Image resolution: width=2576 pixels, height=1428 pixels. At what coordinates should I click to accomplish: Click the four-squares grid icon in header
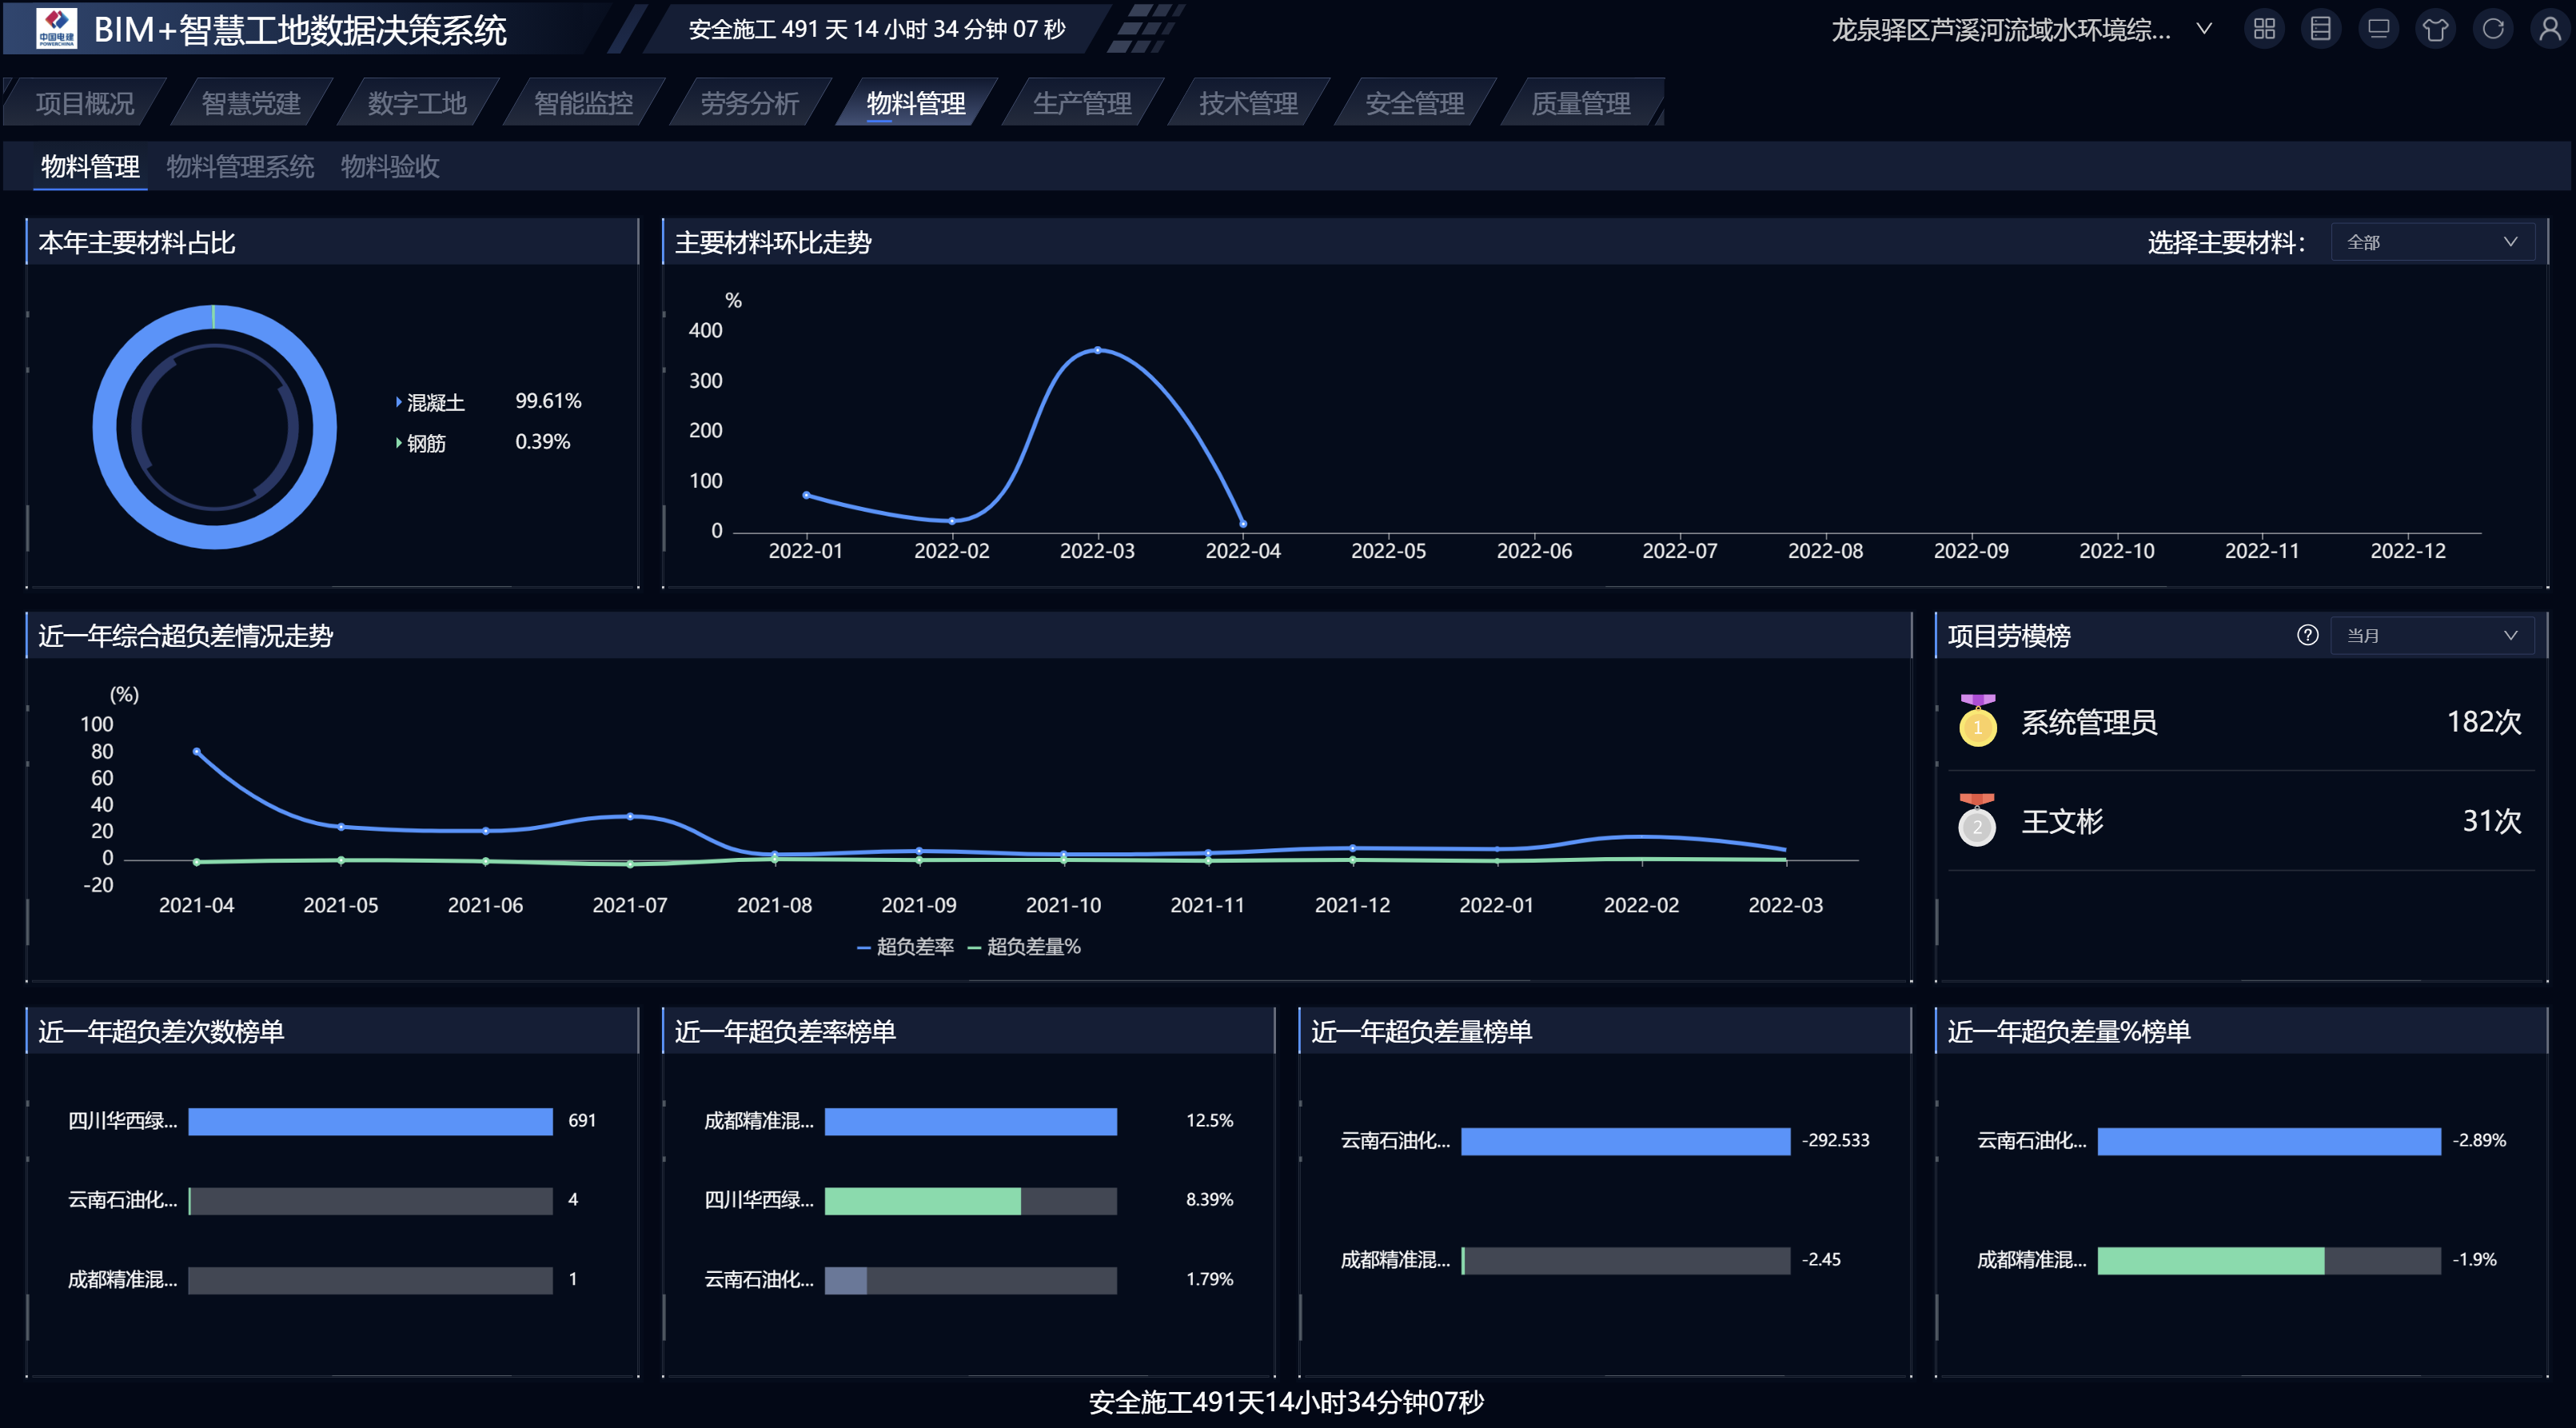(x=2264, y=29)
